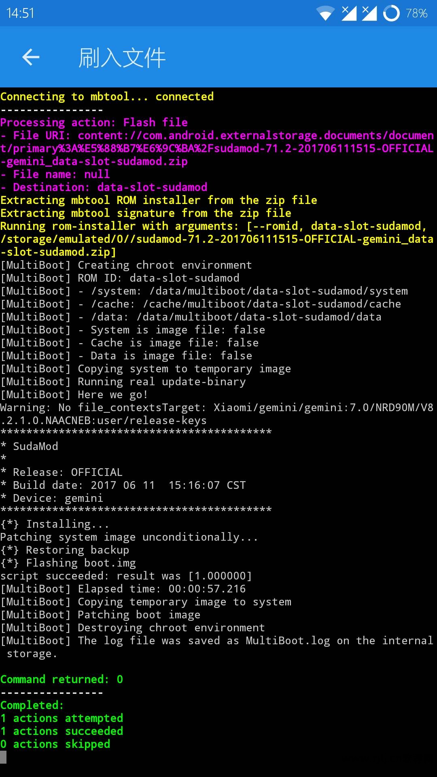Tap the 刷入文件 page title

pos(122,57)
